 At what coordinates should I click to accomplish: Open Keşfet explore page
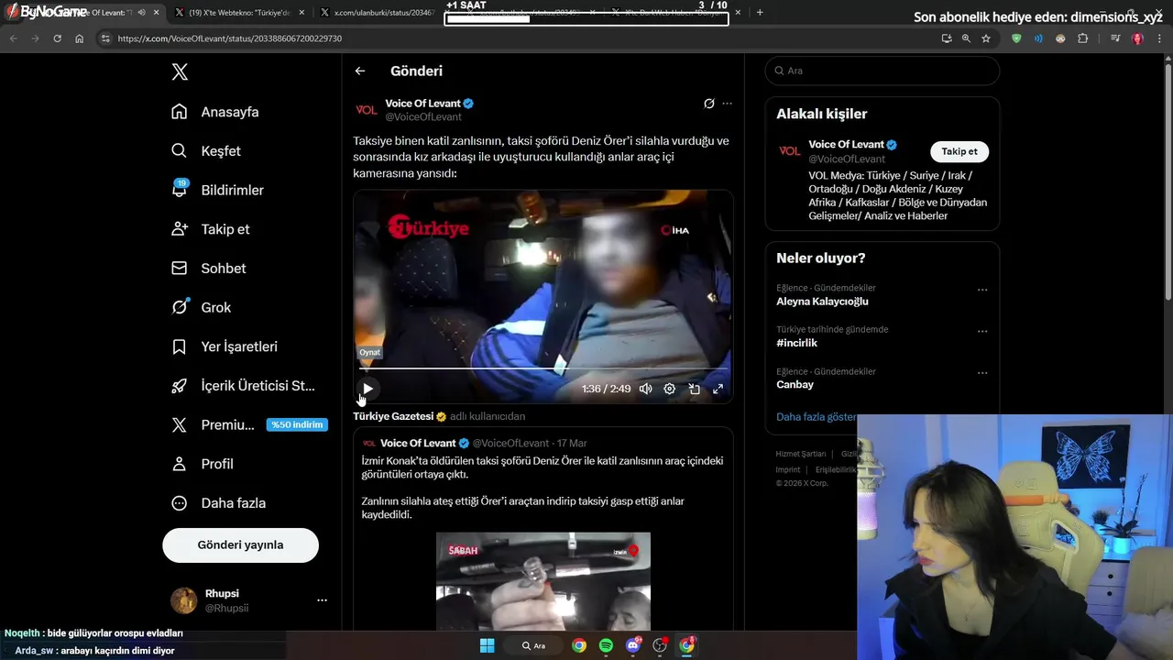click(x=206, y=151)
